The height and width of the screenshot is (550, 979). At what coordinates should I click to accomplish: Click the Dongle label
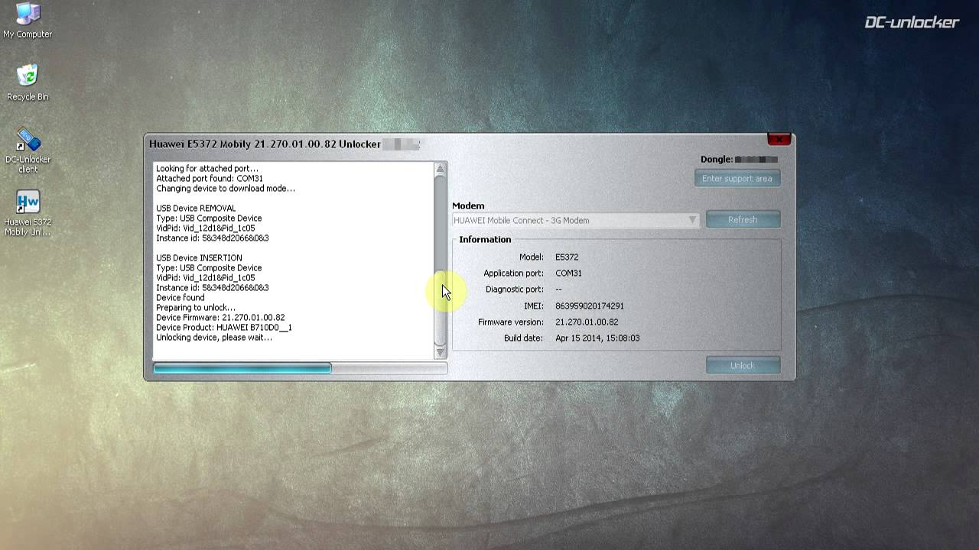(x=716, y=160)
